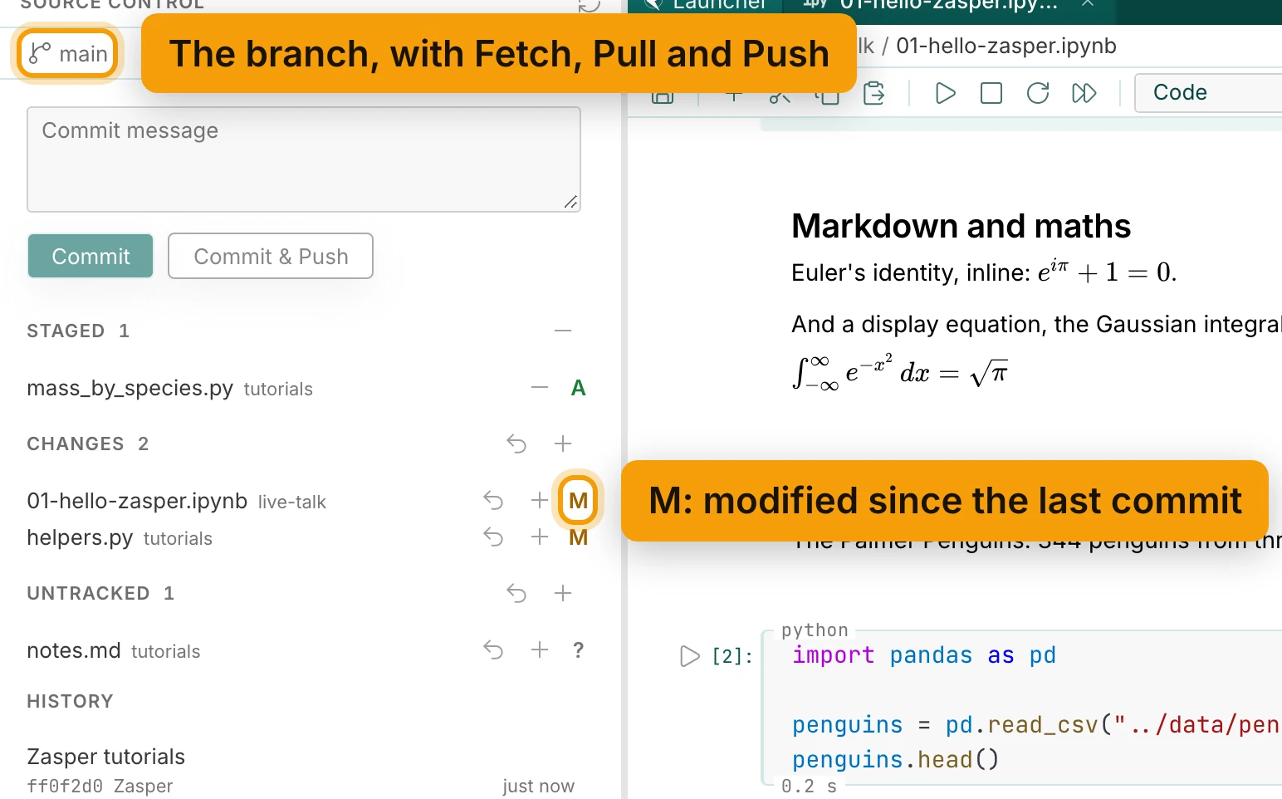Click the A status badge of mass_by_species.py

pyautogui.click(x=579, y=388)
